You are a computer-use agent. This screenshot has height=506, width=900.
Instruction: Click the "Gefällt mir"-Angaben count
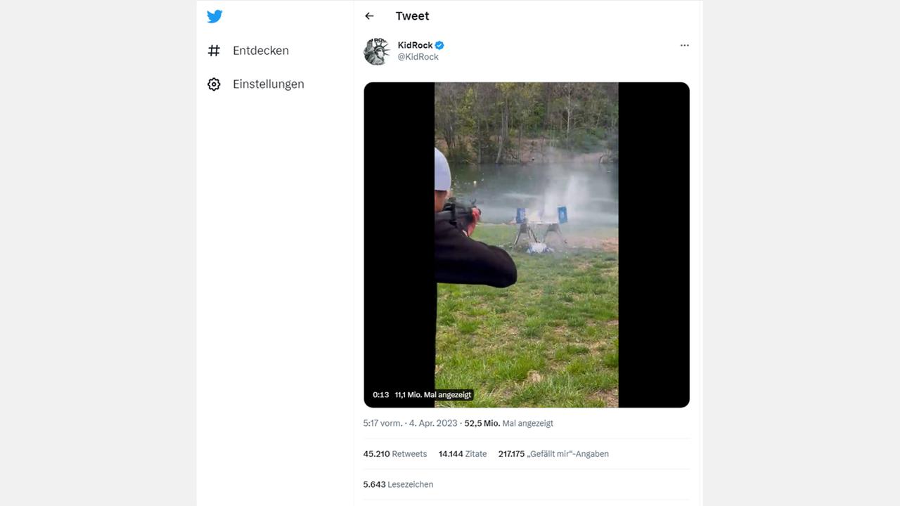pos(553,453)
